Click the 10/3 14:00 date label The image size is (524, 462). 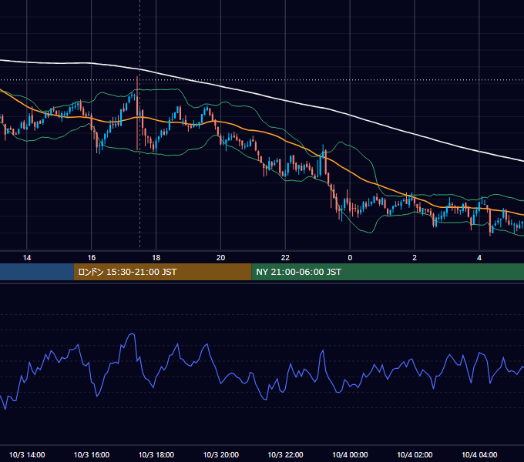click(27, 454)
